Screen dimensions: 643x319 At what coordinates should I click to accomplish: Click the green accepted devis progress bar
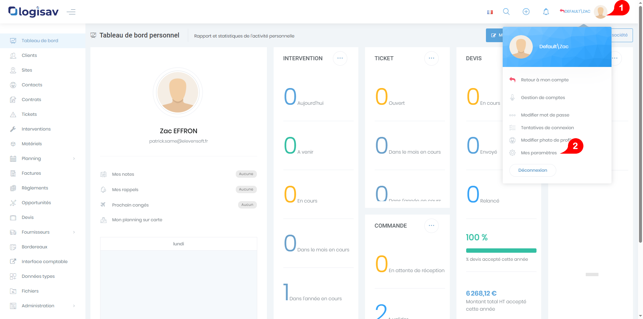coord(501,251)
